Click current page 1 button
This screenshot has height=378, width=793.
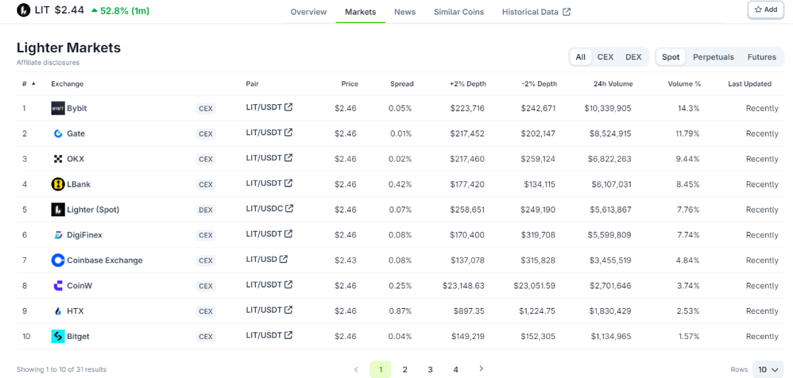point(380,369)
